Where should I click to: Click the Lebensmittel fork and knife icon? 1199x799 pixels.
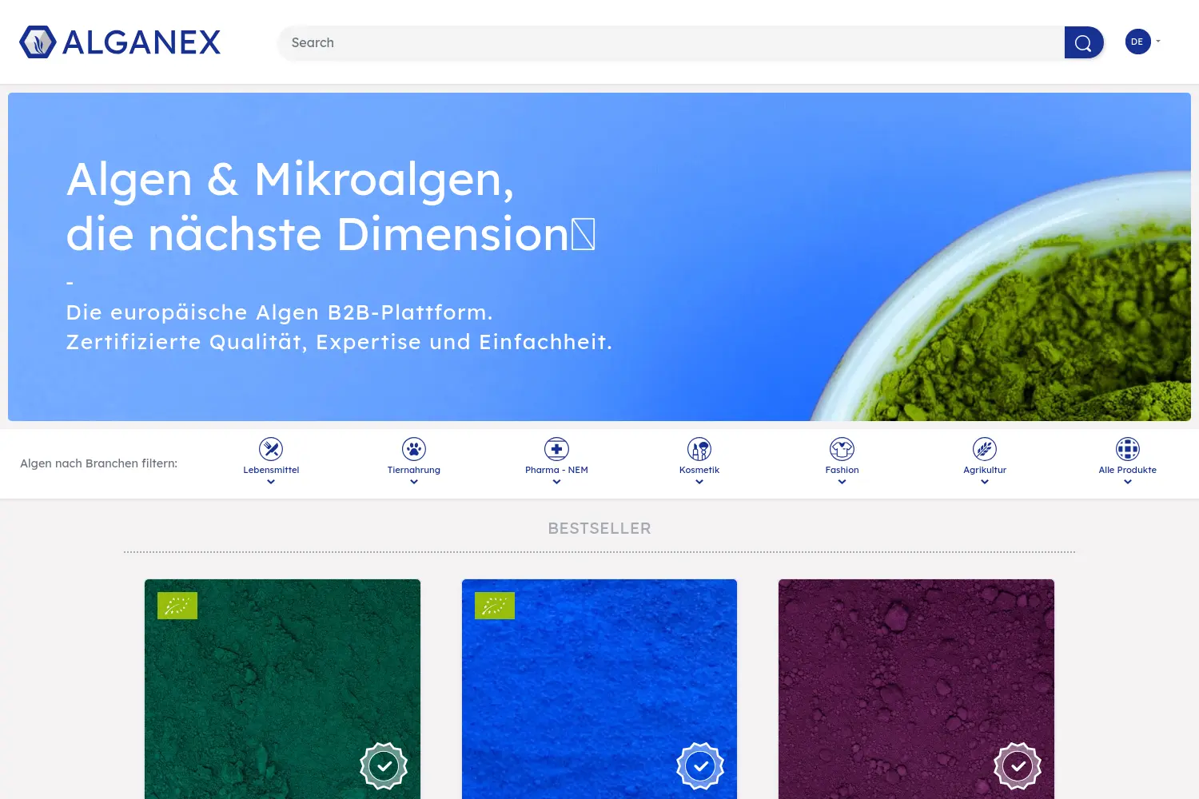click(271, 449)
